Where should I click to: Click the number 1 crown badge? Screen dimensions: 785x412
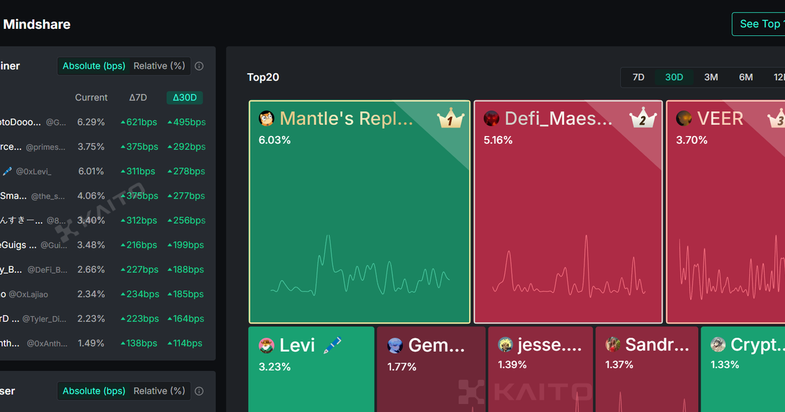tap(451, 118)
